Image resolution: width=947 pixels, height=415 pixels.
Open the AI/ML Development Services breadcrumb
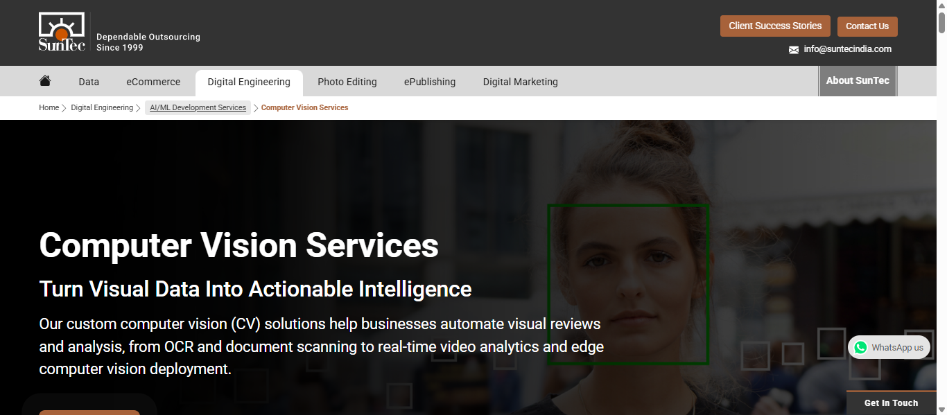point(198,108)
